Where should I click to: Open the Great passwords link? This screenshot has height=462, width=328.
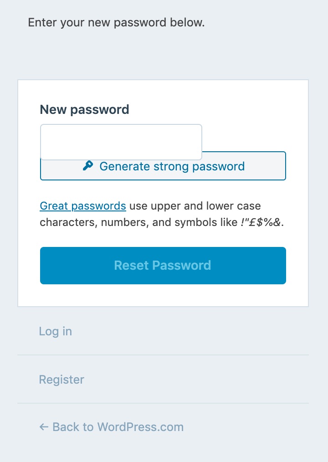pos(82,206)
